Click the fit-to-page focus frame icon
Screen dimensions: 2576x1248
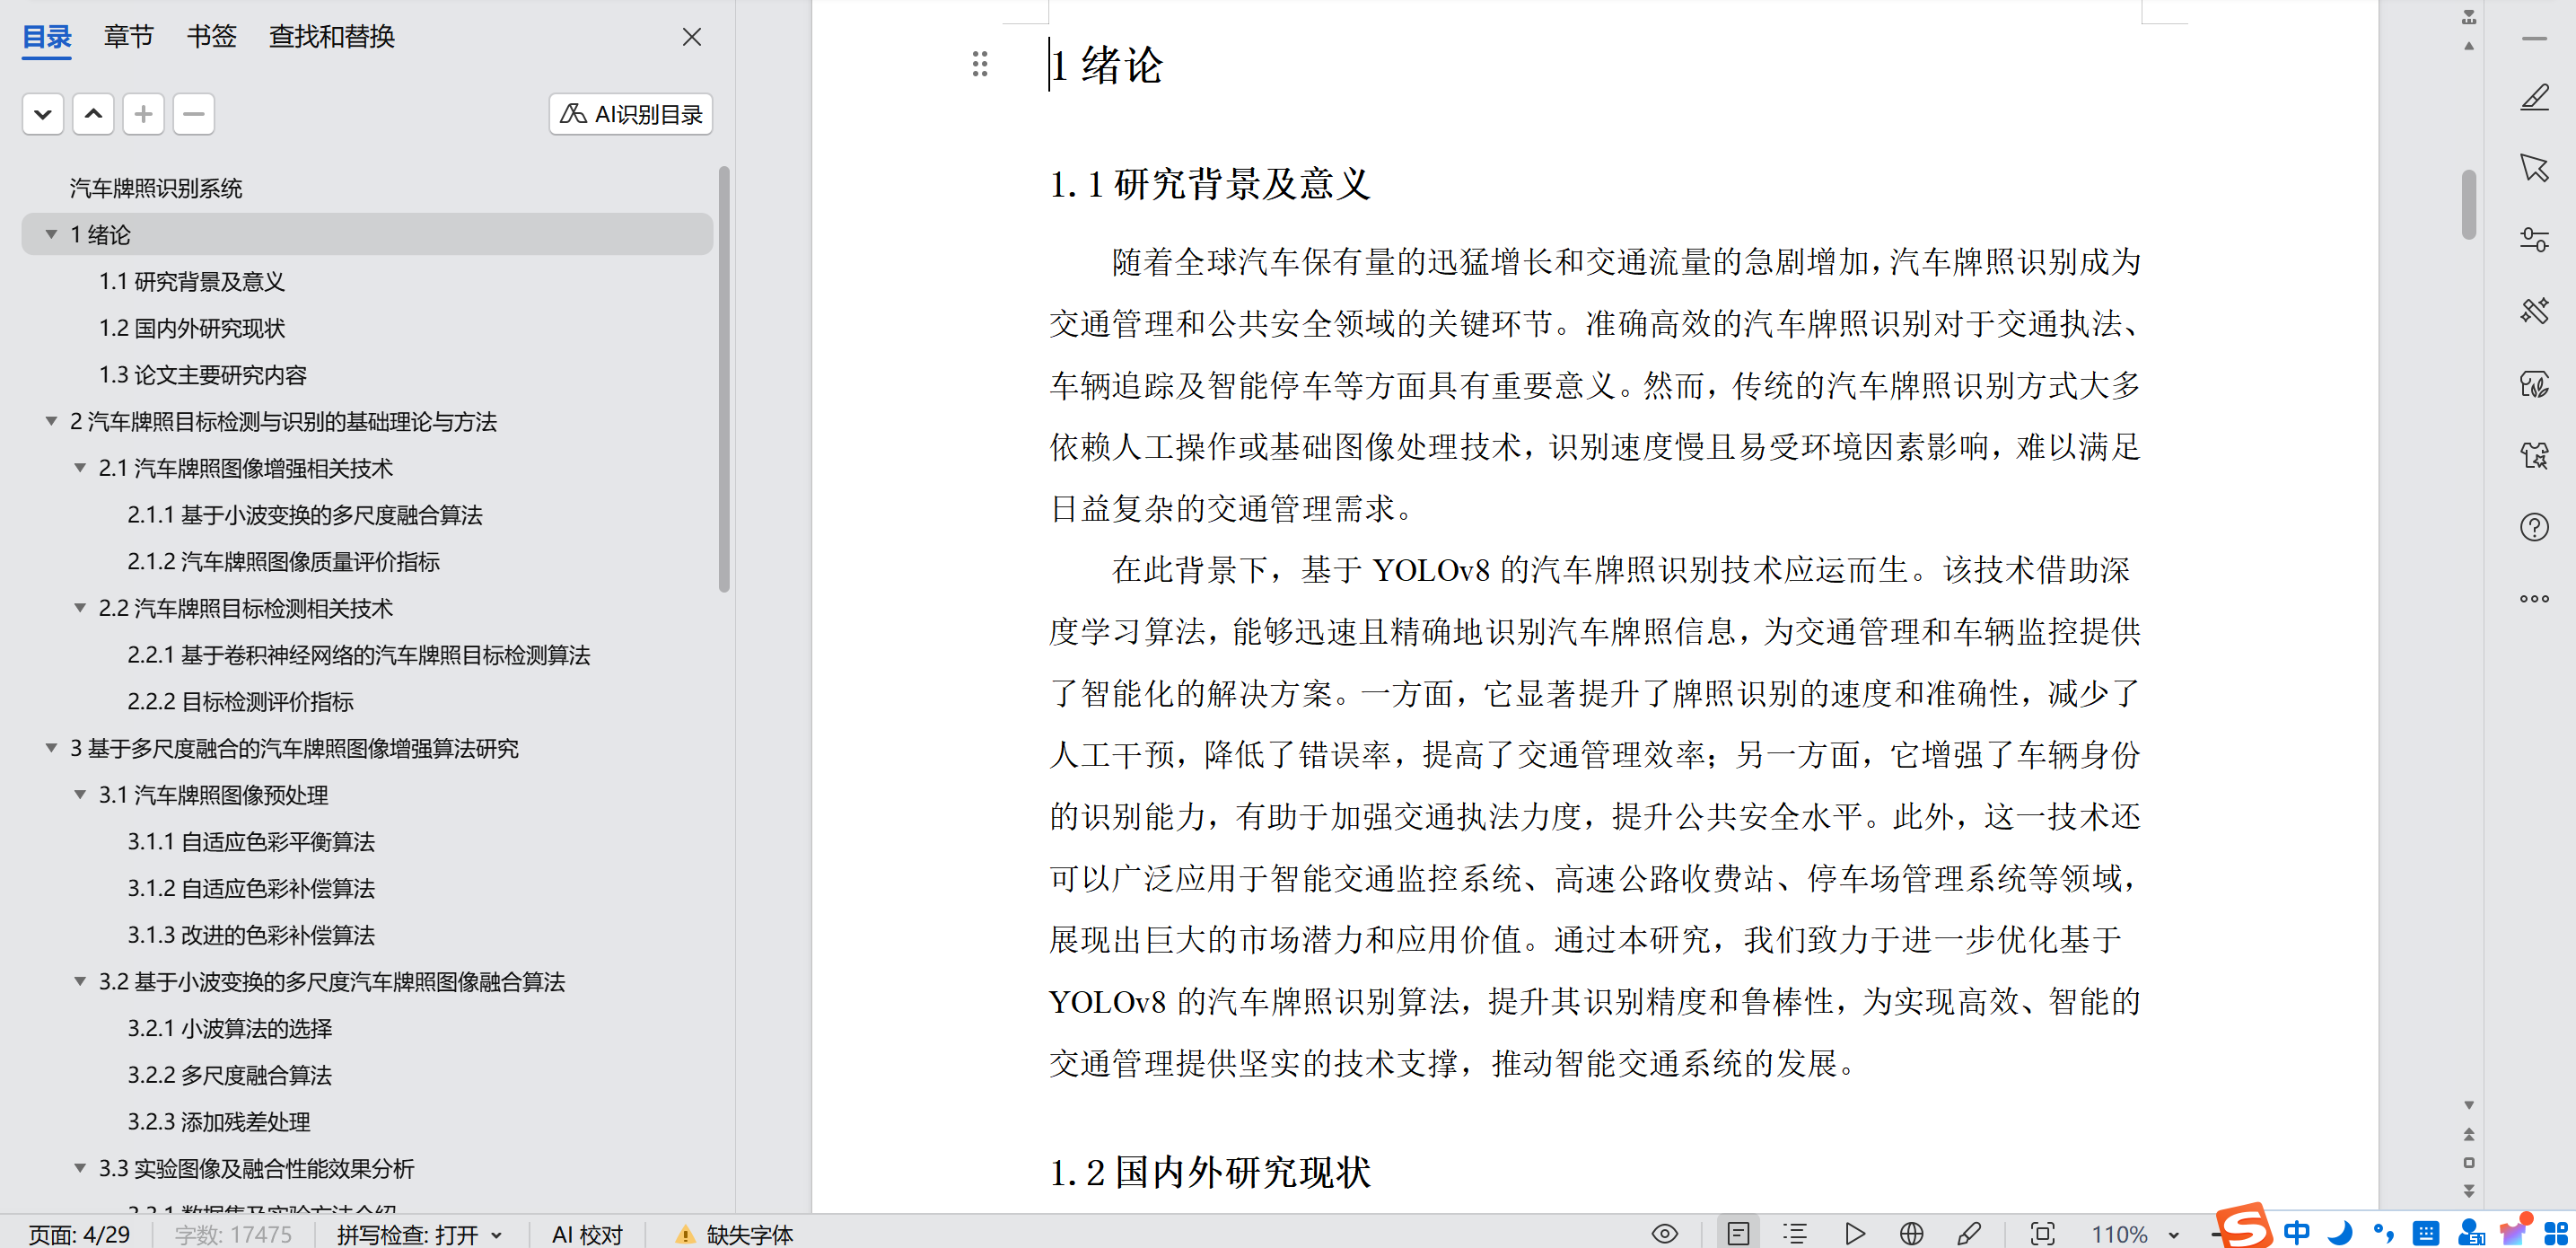tap(2042, 1233)
